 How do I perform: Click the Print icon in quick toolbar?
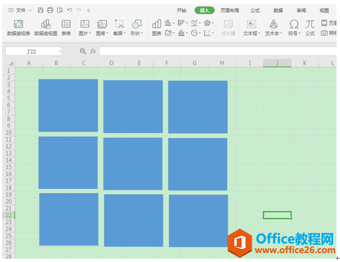pyautogui.click(x=50, y=10)
